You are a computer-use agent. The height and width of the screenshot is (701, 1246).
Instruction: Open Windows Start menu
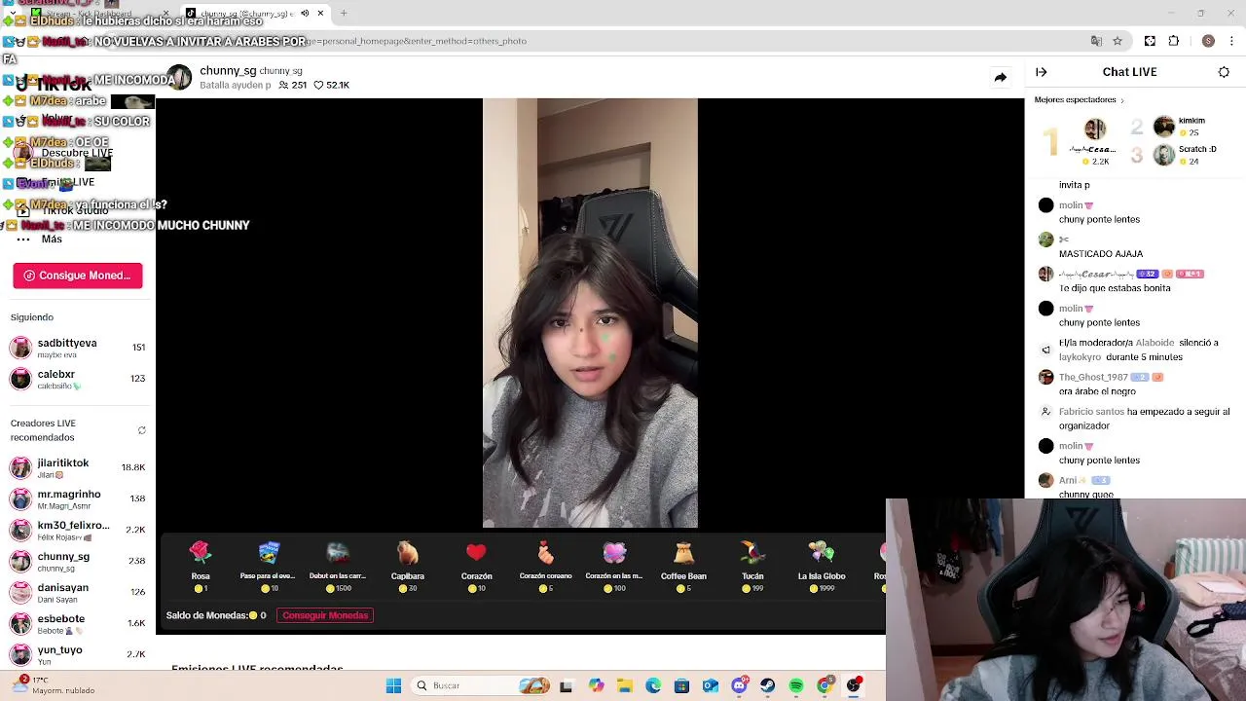point(393,685)
